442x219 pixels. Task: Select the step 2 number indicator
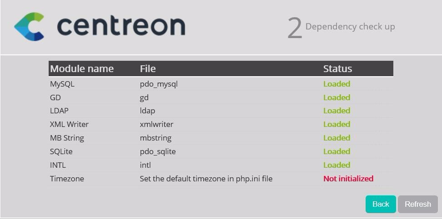pyautogui.click(x=295, y=28)
